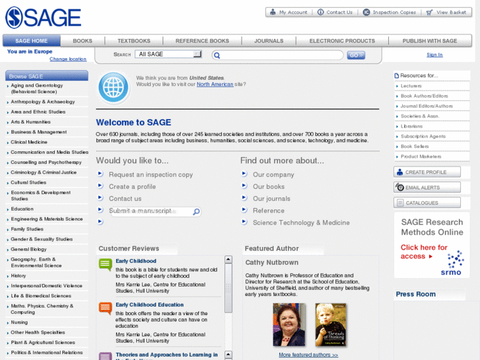Open the All SAGE search dropdown
This screenshot has height=360, width=480.
pos(172,55)
